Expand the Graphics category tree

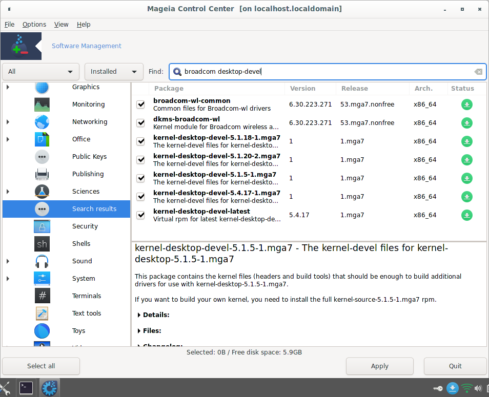click(8, 87)
